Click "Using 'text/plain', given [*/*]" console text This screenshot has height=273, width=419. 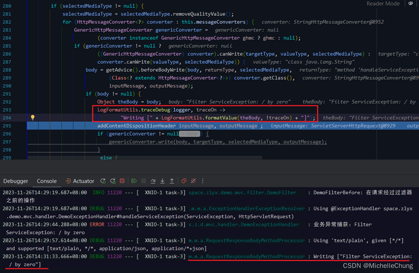click(x=358, y=240)
